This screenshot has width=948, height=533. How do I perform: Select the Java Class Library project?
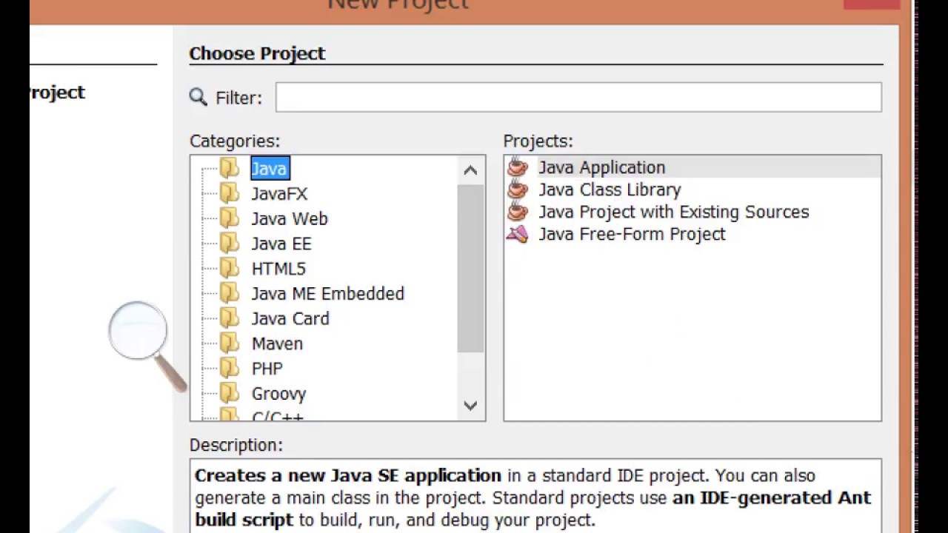tap(610, 190)
